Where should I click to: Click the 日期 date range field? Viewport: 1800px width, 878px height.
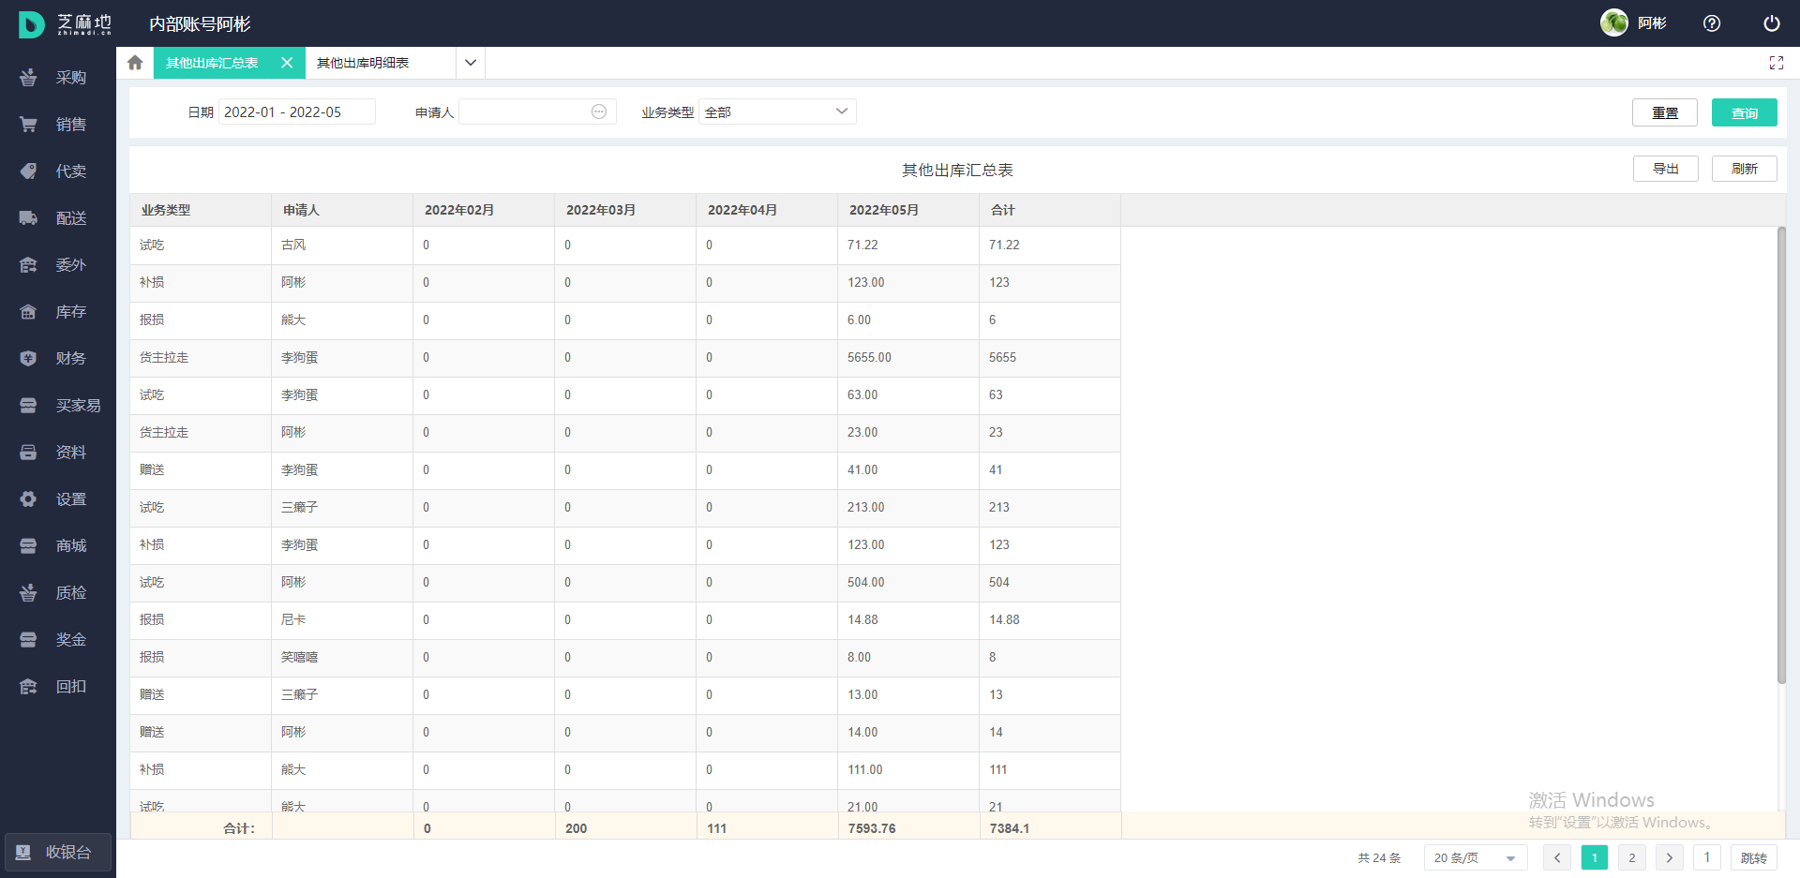297,112
